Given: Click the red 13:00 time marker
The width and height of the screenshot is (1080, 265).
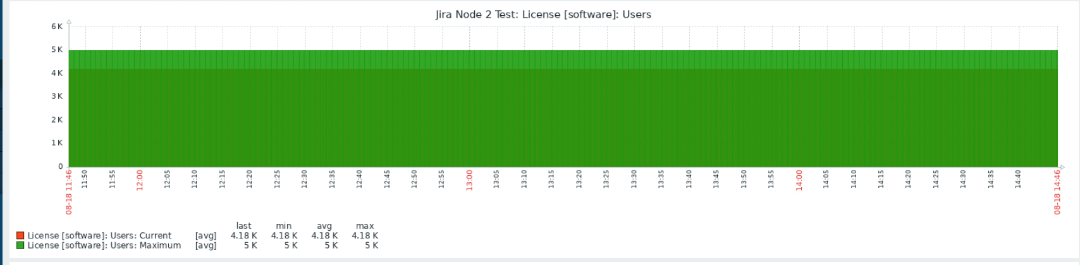Looking at the screenshot, I should pyautogui.click(x=469, y=180).
